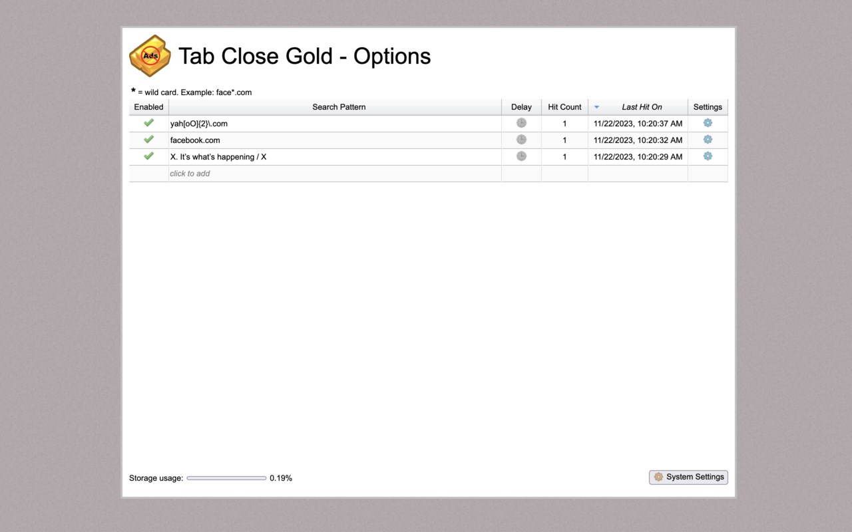Sort by Search Pattern column header

[x=339, y=107]
